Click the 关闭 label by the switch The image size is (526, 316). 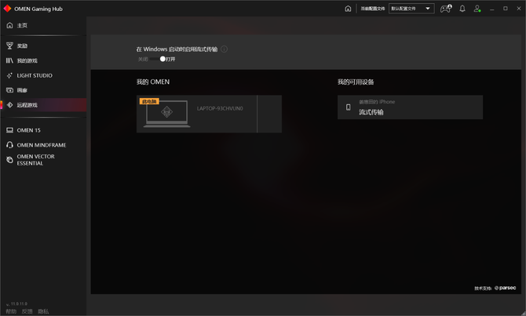coord(143,59)
